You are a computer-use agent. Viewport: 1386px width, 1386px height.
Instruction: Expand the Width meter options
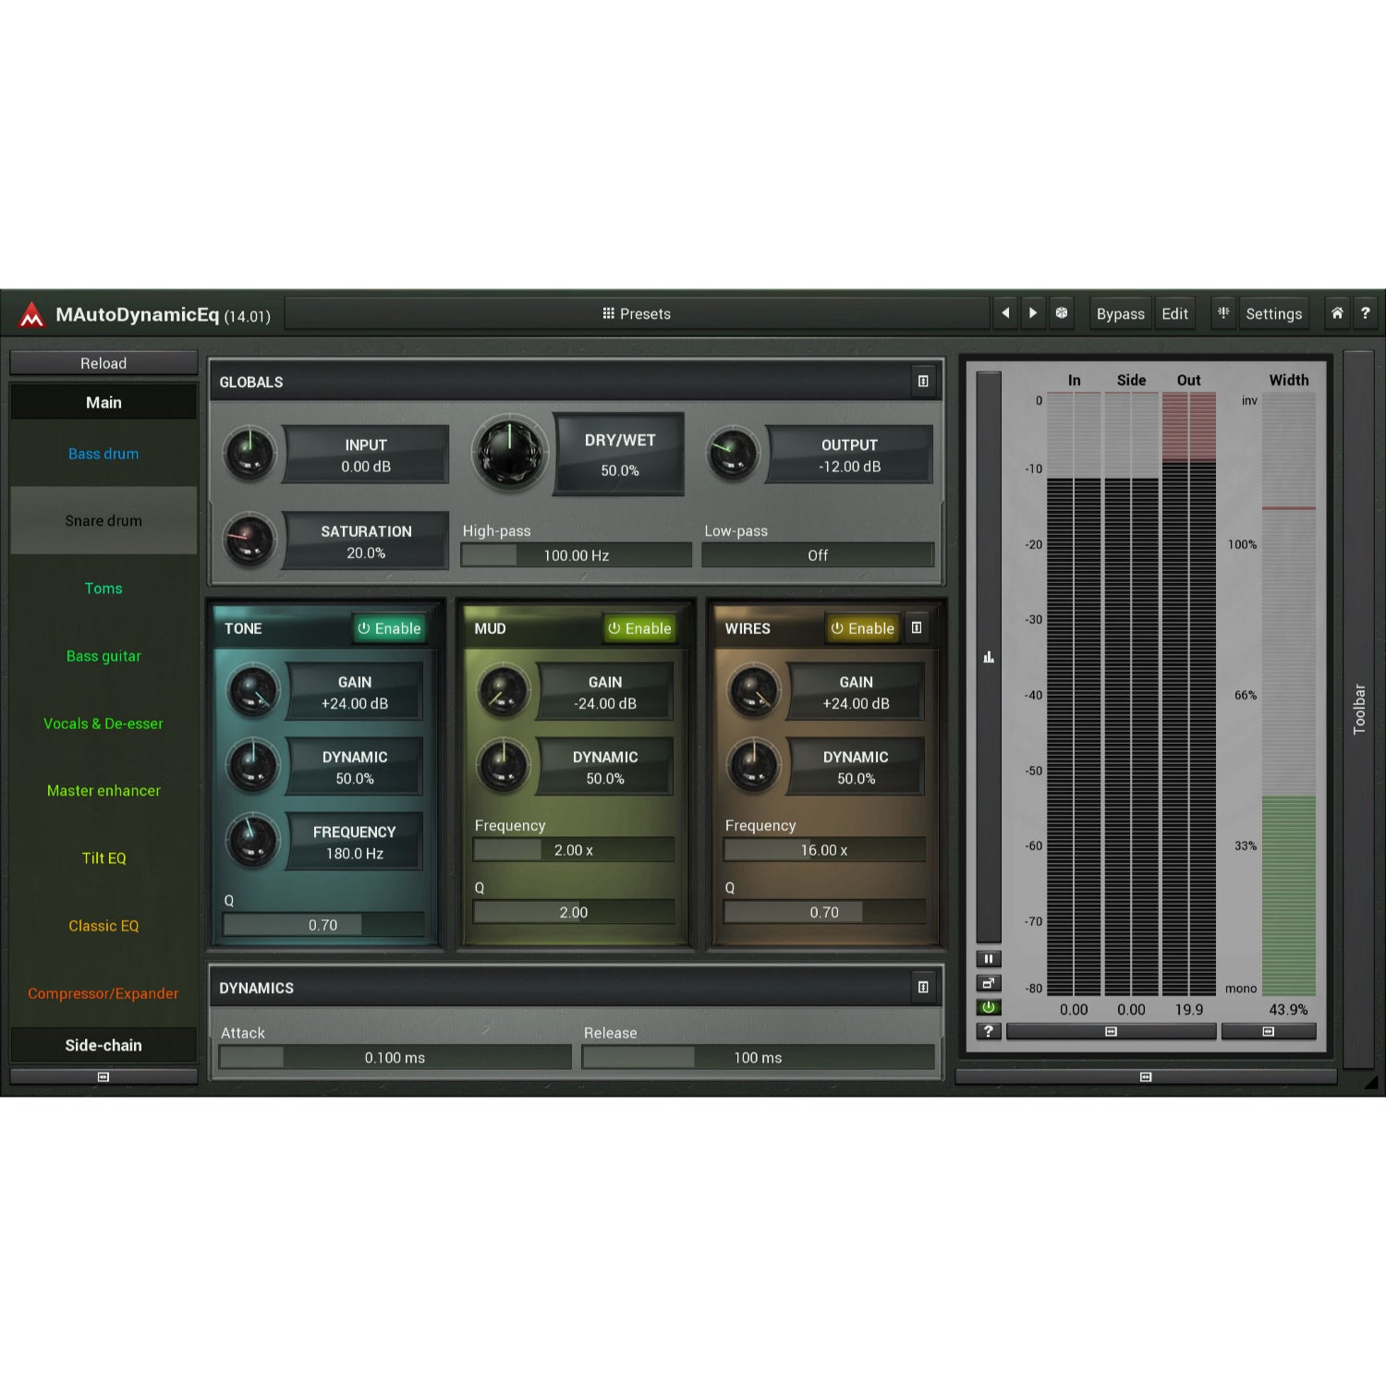click(1269, 1031)
